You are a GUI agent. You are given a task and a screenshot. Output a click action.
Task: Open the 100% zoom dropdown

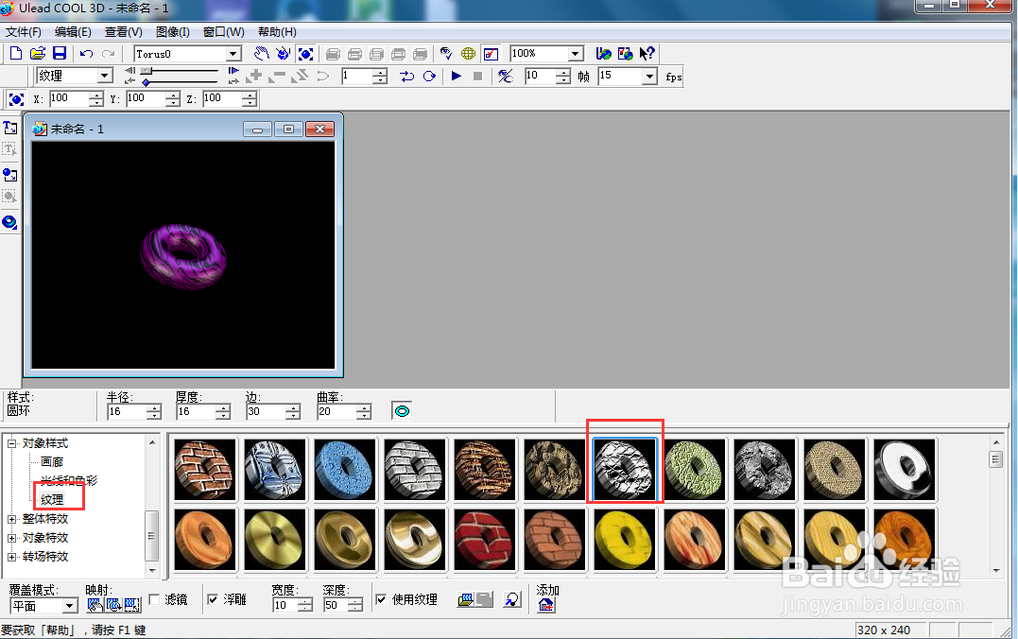[576, 54]
